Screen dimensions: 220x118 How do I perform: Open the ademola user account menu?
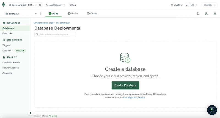209,5
